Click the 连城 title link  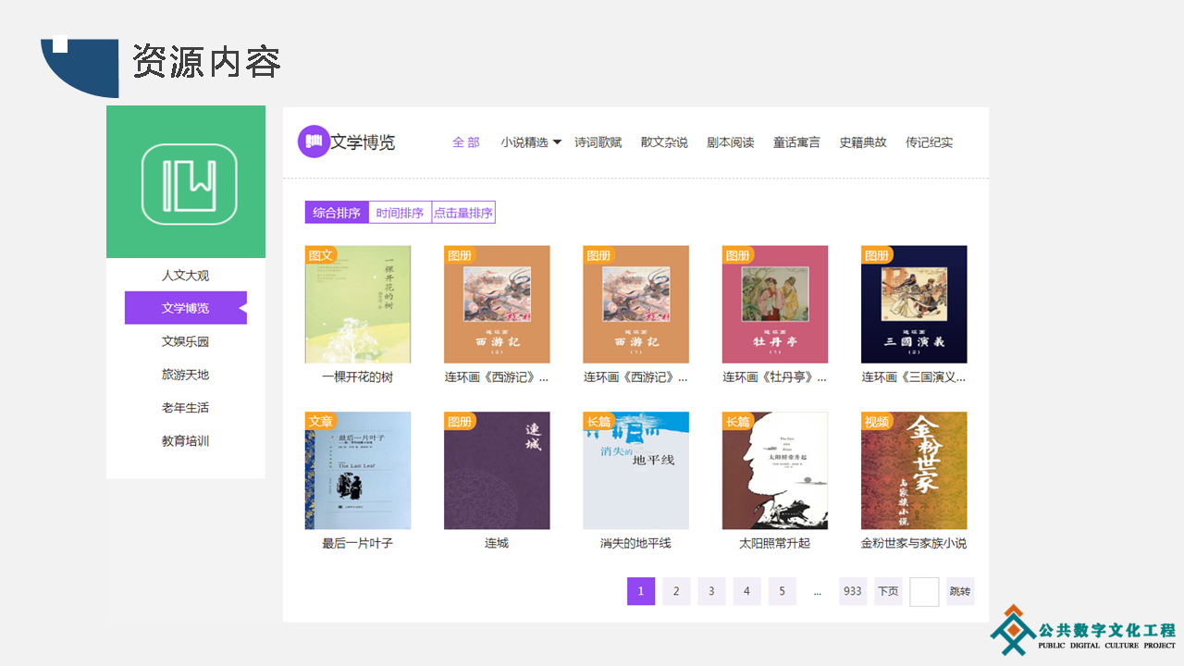coord(497,544)
